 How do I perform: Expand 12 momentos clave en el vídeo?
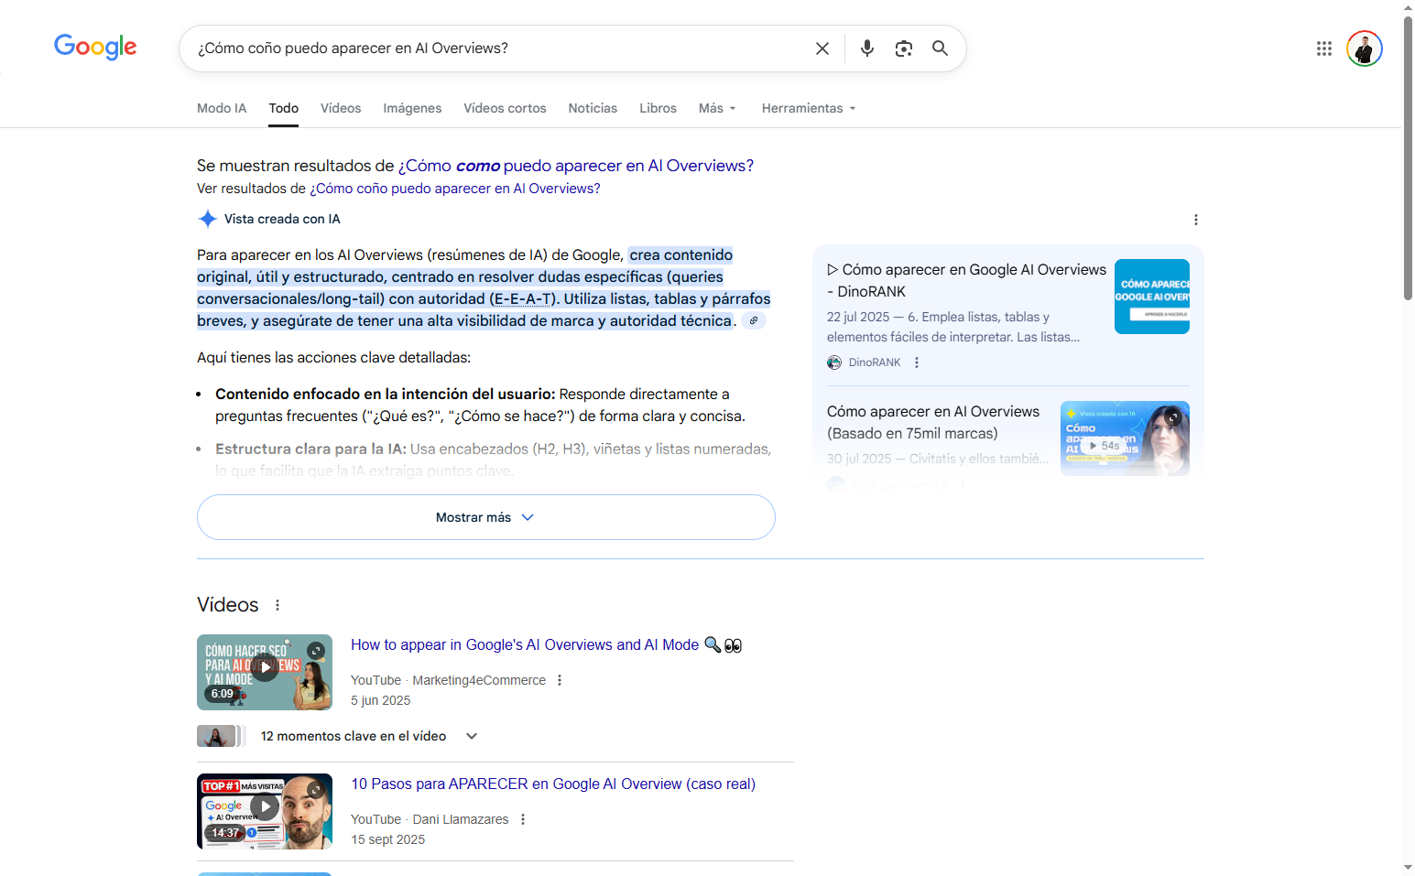point(472,736)
